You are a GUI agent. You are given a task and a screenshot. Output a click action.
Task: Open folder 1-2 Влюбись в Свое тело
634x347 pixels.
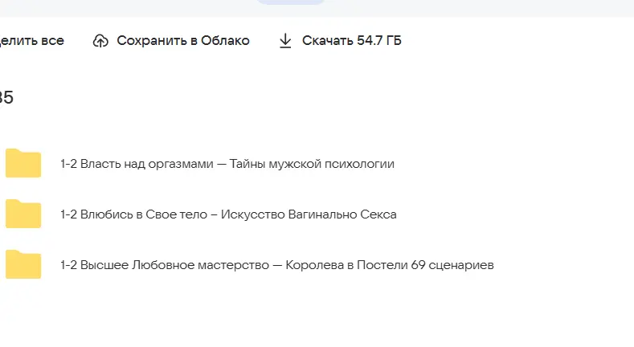[x=228, y=214]
